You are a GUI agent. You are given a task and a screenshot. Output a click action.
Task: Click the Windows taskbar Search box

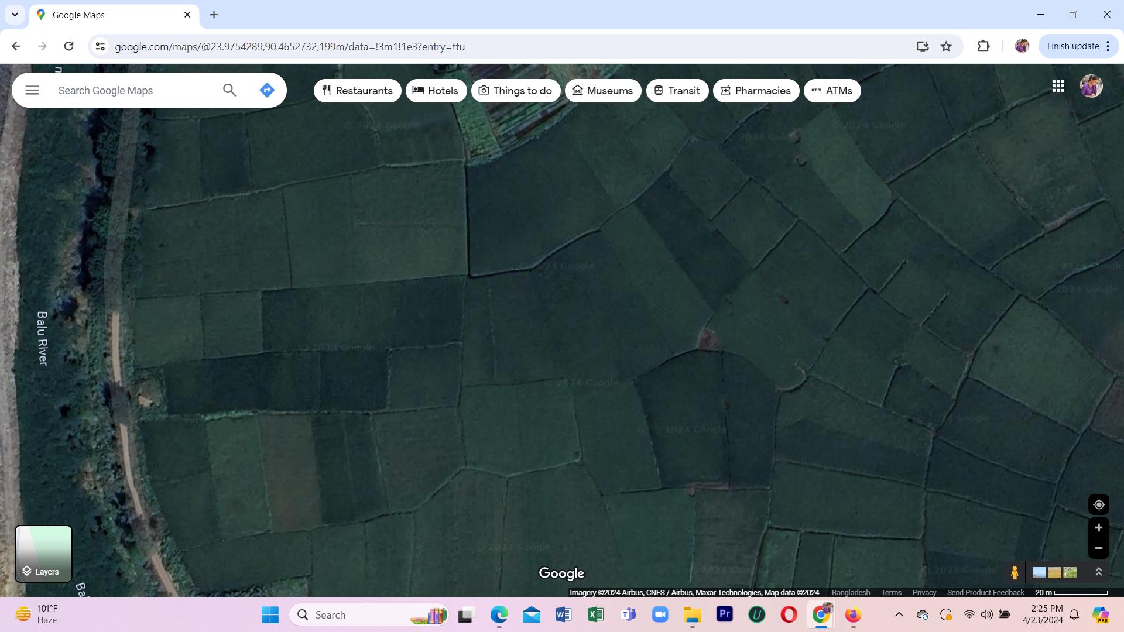369,614
